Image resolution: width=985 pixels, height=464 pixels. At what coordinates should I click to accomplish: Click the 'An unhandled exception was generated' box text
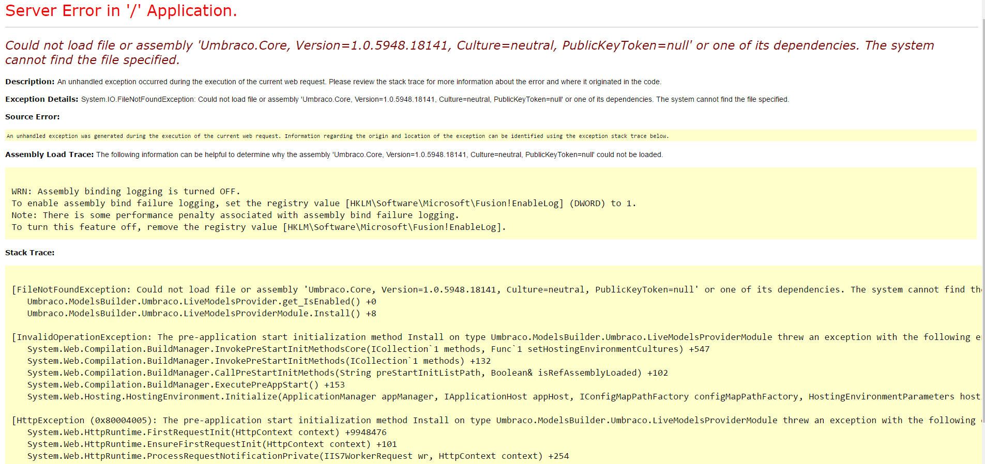click(x=337, y=136)
